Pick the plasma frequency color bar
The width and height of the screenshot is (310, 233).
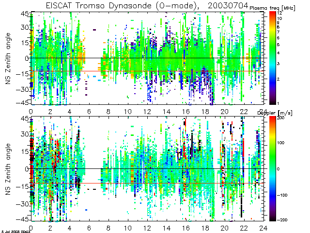(273, 58)
